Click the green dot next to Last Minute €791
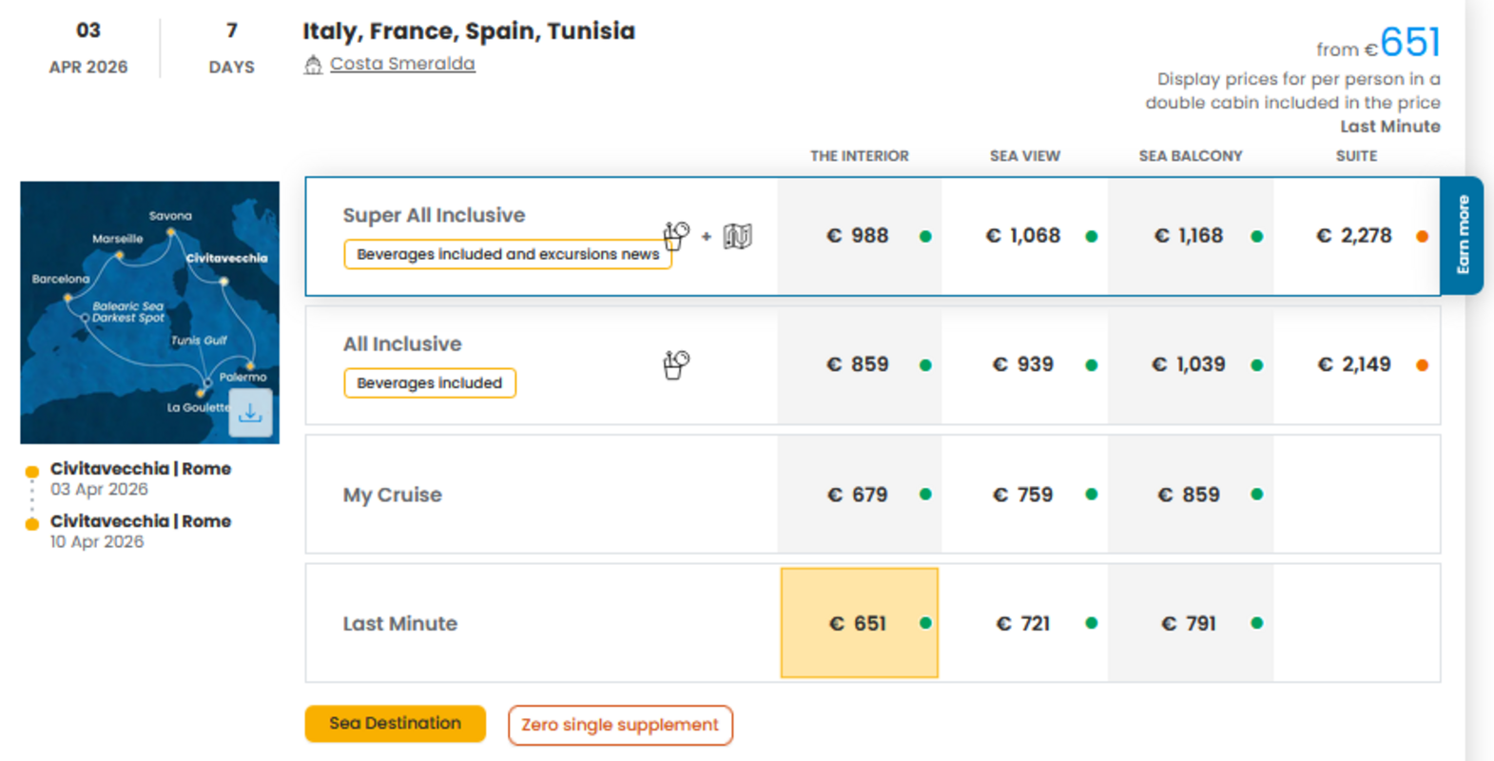This screenshot has height=761, width=1494. [x=1257, y=624]
